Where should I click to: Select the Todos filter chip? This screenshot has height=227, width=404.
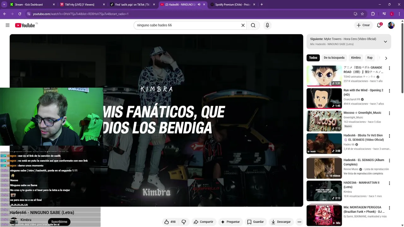click(313, 58)
